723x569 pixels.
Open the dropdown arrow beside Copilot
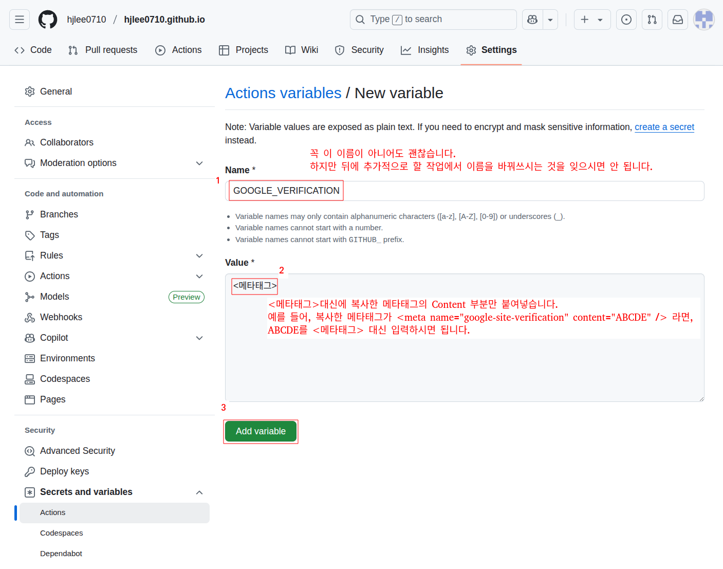[x=550, y=20]
